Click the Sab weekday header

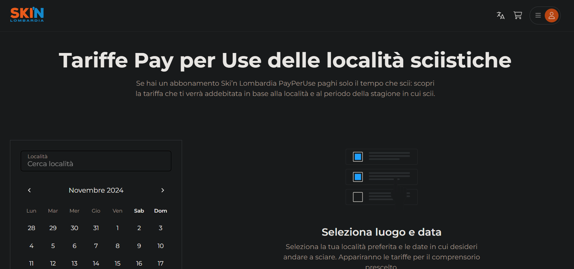[139, 211]
